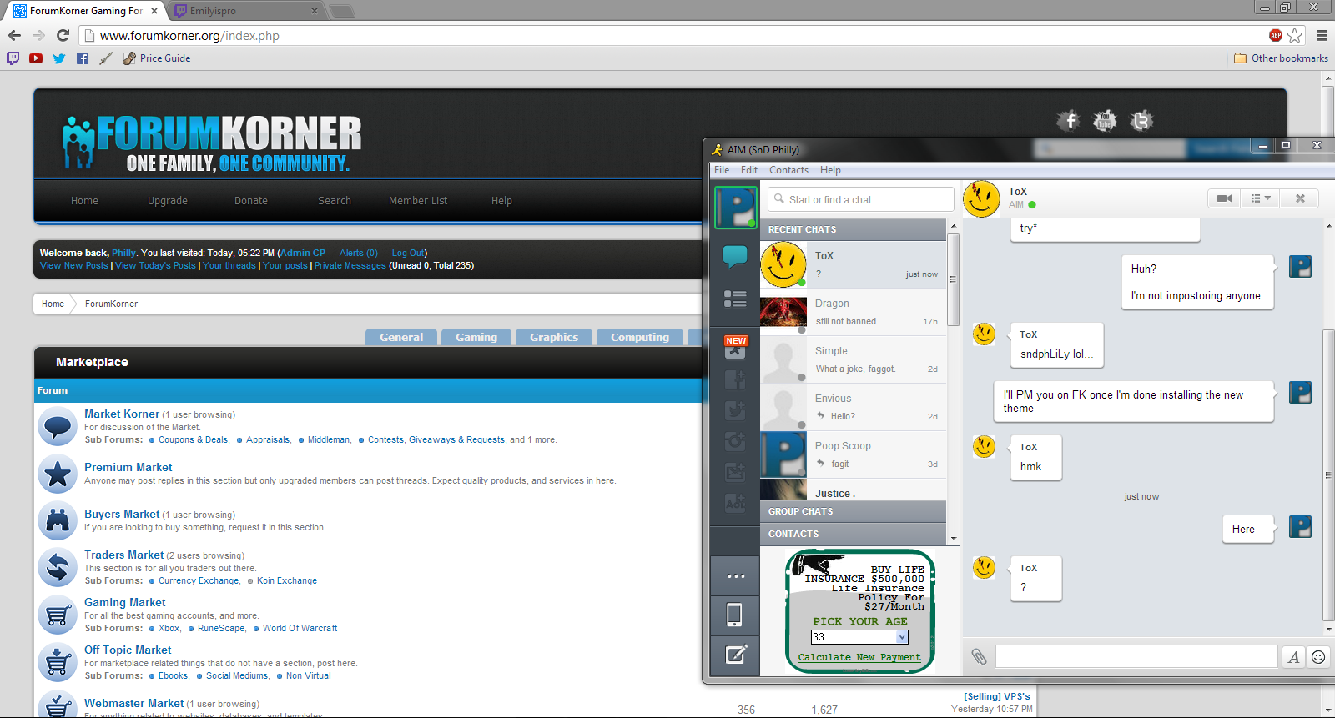Open the Help menu in AIM
Viewport: 1335px width, 718px height.
830,170
